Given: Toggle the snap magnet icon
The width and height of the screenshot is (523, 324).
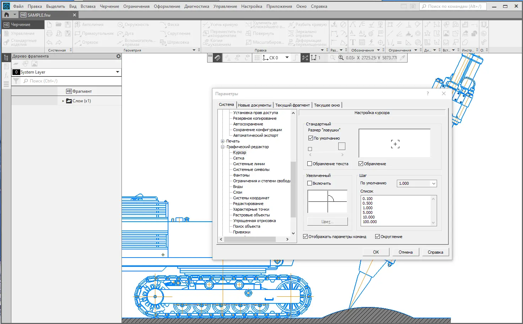Looking at the screenshot, I should [x=217, y=58].
